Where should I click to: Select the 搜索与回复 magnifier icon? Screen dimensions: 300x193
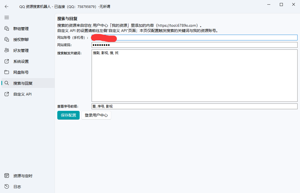pyautogui.click(x=7, y=83)
